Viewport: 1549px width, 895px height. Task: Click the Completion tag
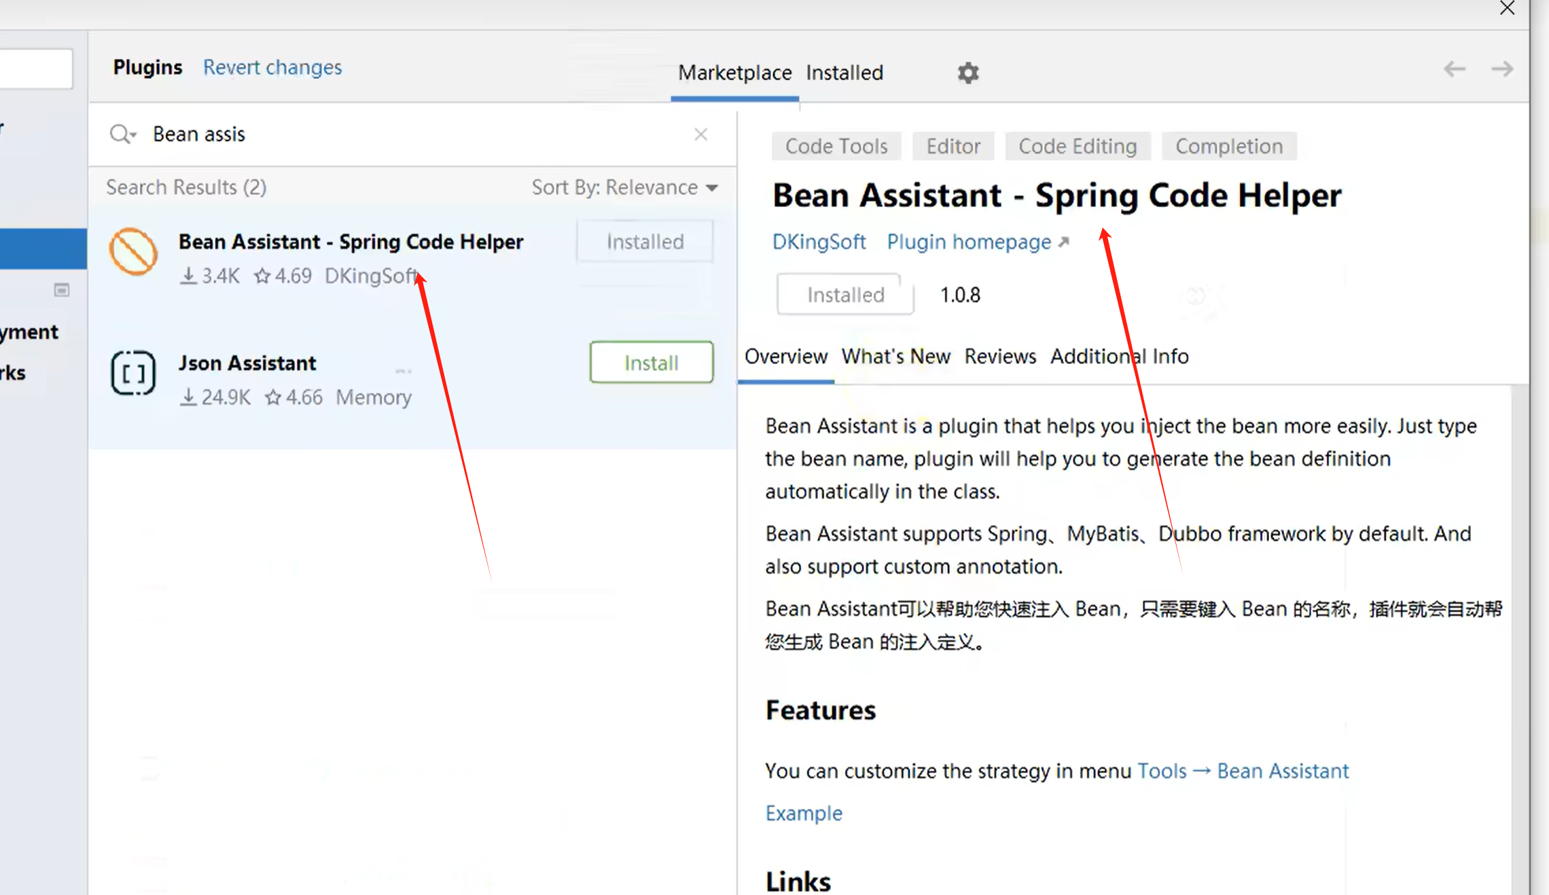(x=1229, y=146)
